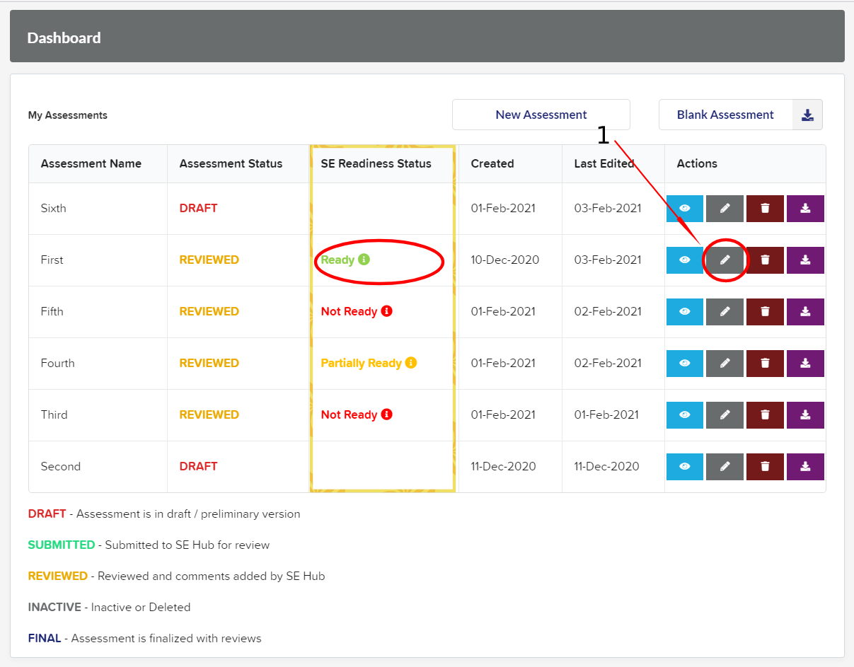854x667 pixels.
Task: Click the Created column header
Action: (x=492, y=163)
